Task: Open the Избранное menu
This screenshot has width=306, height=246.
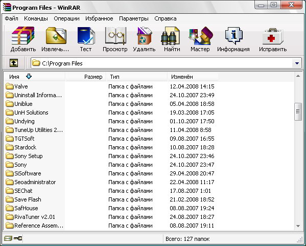Action: tap(99, 18)
